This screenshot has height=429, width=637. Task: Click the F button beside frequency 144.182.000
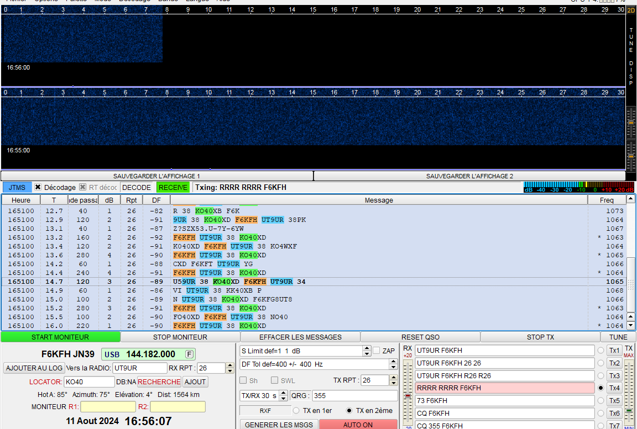[x=190, y=354]
